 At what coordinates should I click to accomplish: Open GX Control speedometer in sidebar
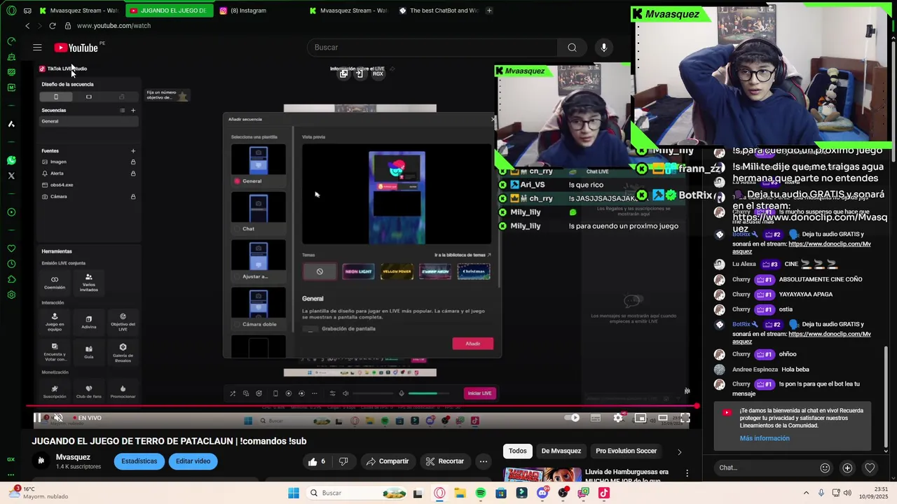[11, 41]
